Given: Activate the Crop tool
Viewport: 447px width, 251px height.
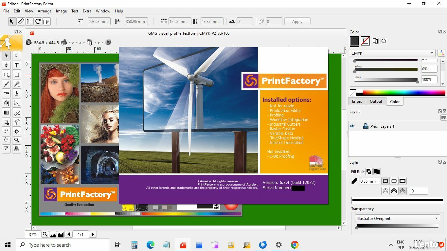Looking at the screenshot, I should (x=6, y=122).
